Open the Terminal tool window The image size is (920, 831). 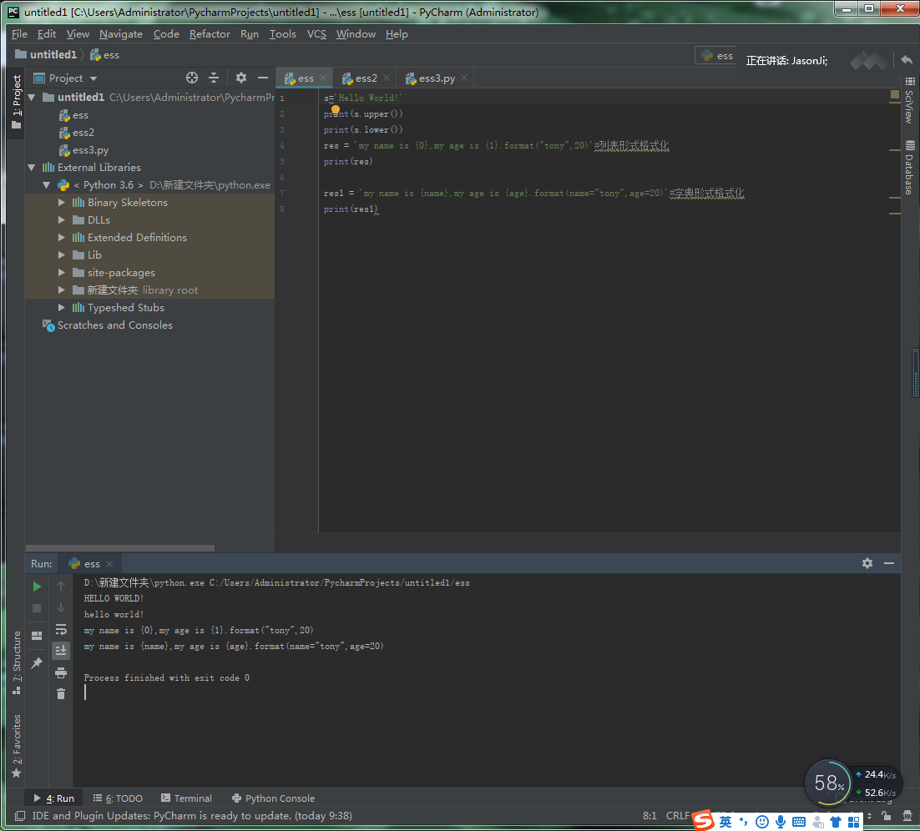186,798
